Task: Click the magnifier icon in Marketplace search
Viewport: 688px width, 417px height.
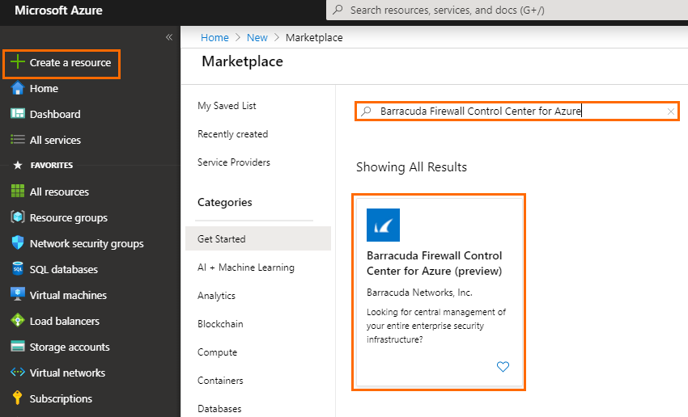Action: pyautogui.click(x=366, y=112)
